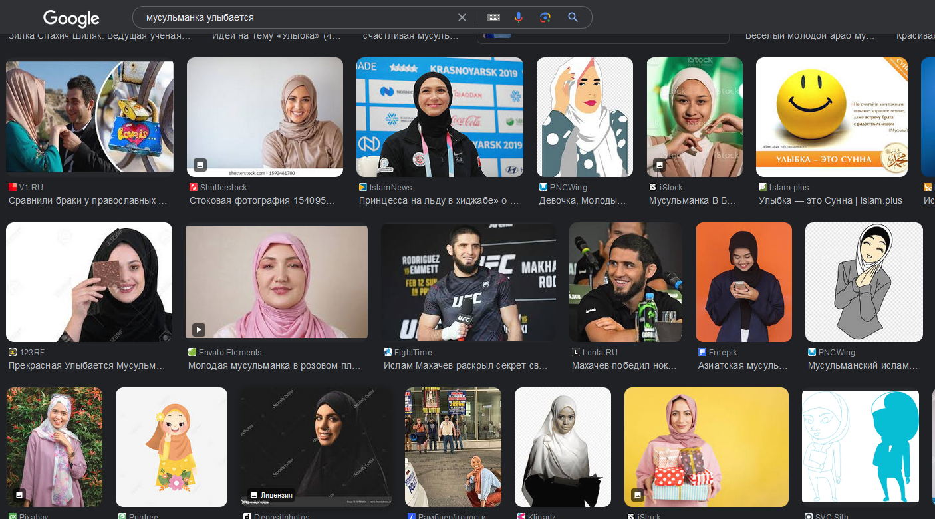Open caption 'Веселый молодой араб му...'
The height and width of the screenshot is (519, 935).
809,35
